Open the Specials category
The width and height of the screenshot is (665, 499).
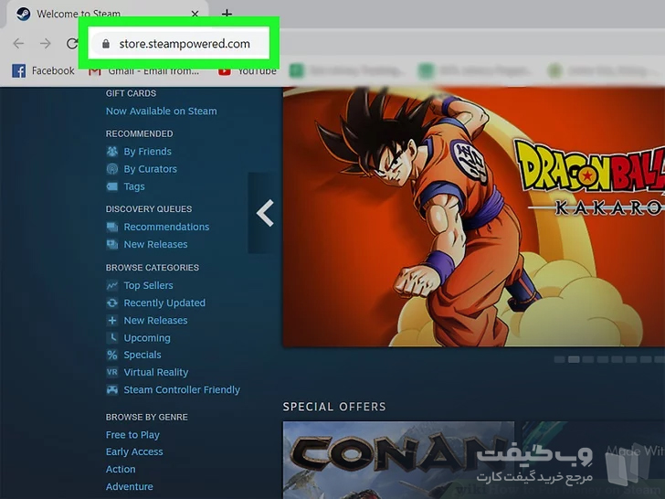point(142,355)
